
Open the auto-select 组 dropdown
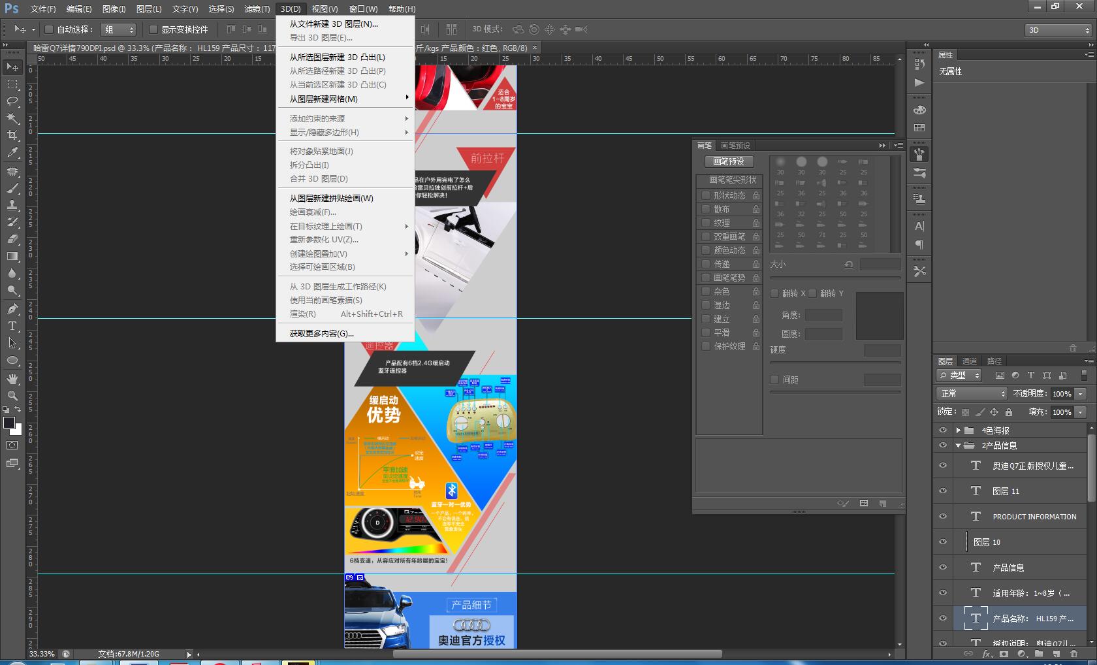(119, 29)
